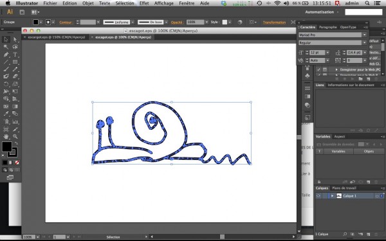Select the Symbol Sprayer tool
The image size is (386, 241).
(x=6, y=121)
